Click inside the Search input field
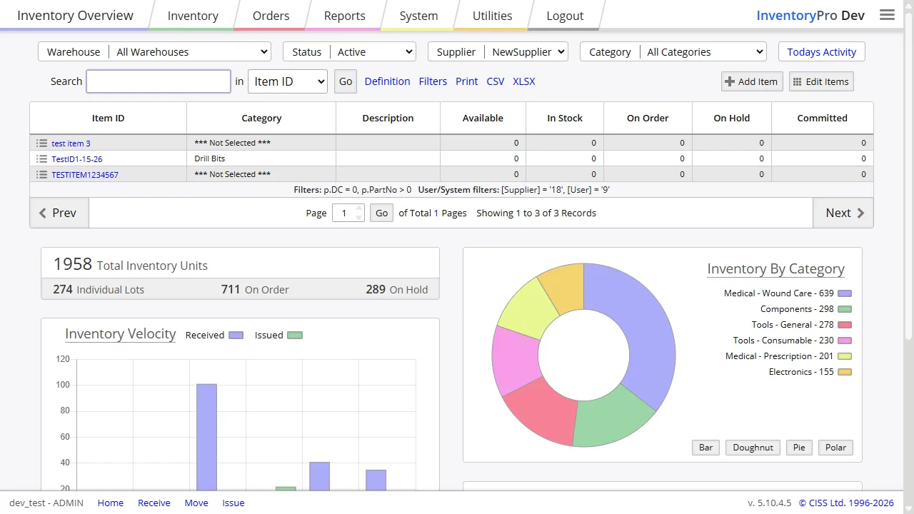 point(158,81)
